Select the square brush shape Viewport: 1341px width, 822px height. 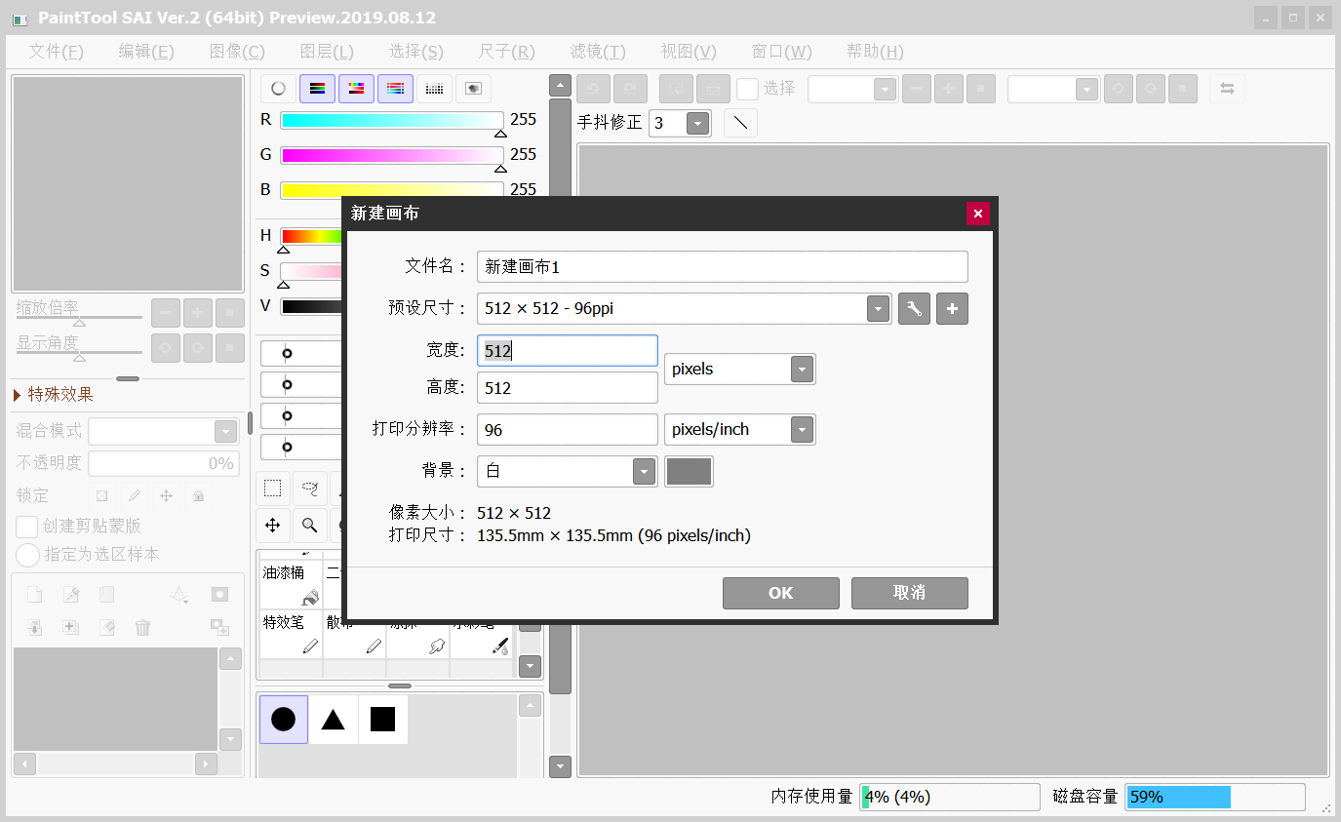coord(382,720)
